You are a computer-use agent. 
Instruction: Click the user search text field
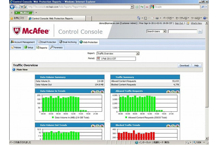(x=183, y=31)
